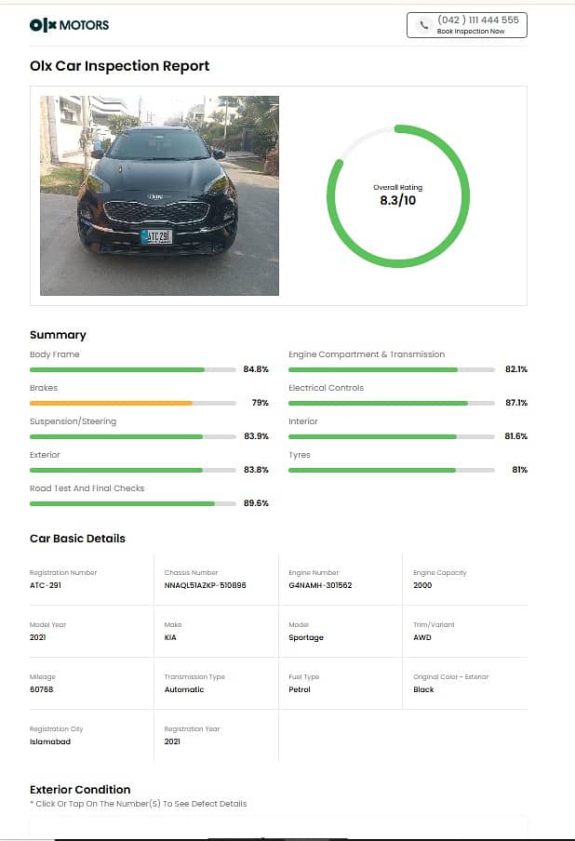575x841 pixels.
Task: Select the Suspension/Steering rating bar
Action: [x=132, y=436]
